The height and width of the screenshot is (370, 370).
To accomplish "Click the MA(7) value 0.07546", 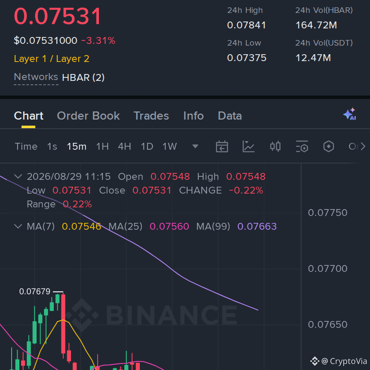I will (x=82, y=226).
